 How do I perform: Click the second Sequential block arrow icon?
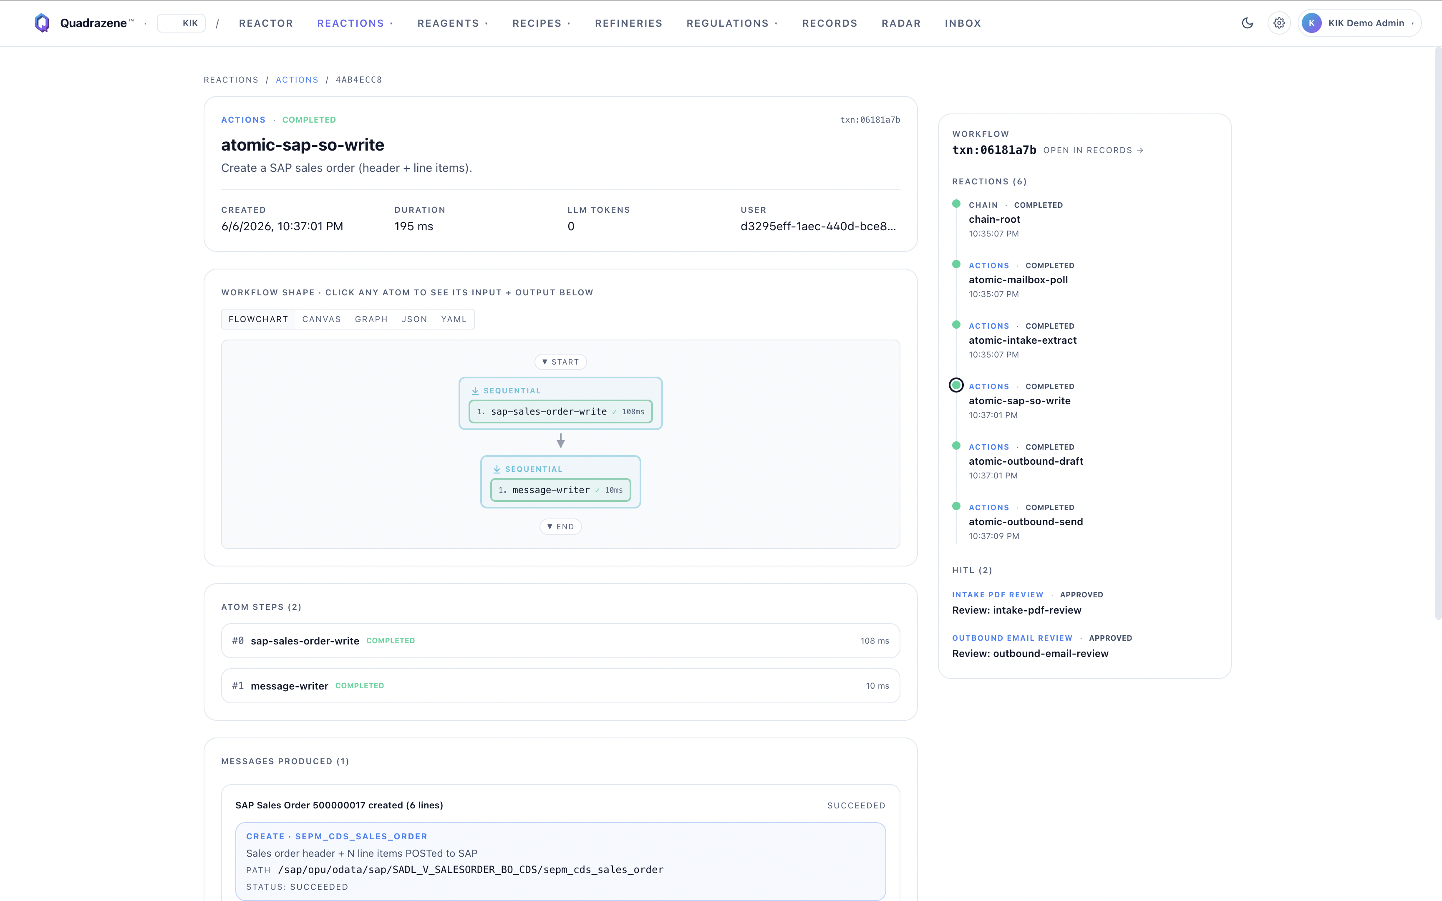point(497,470)
